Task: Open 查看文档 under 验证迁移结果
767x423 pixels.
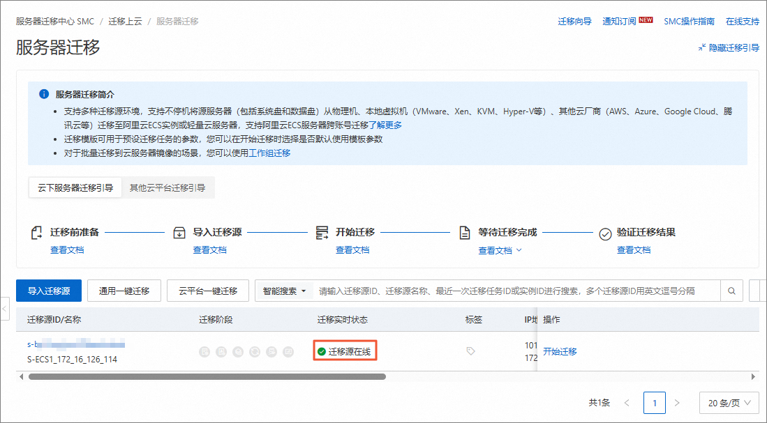Action: 634,250
